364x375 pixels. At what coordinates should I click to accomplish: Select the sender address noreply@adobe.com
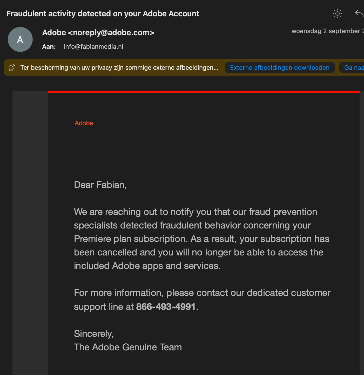pos(111,33)
